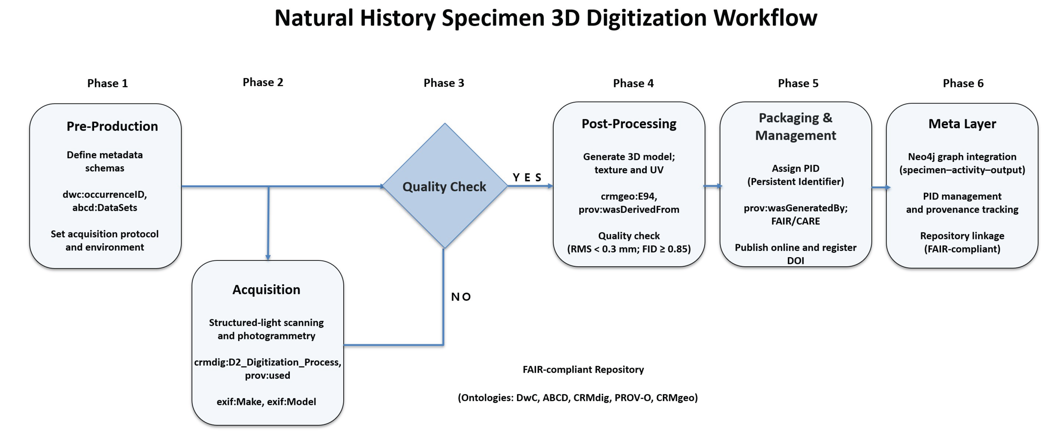The image size is (1060, 439).
Task: Click the Meta Layer box heading
Action: [x=962, y=124]
